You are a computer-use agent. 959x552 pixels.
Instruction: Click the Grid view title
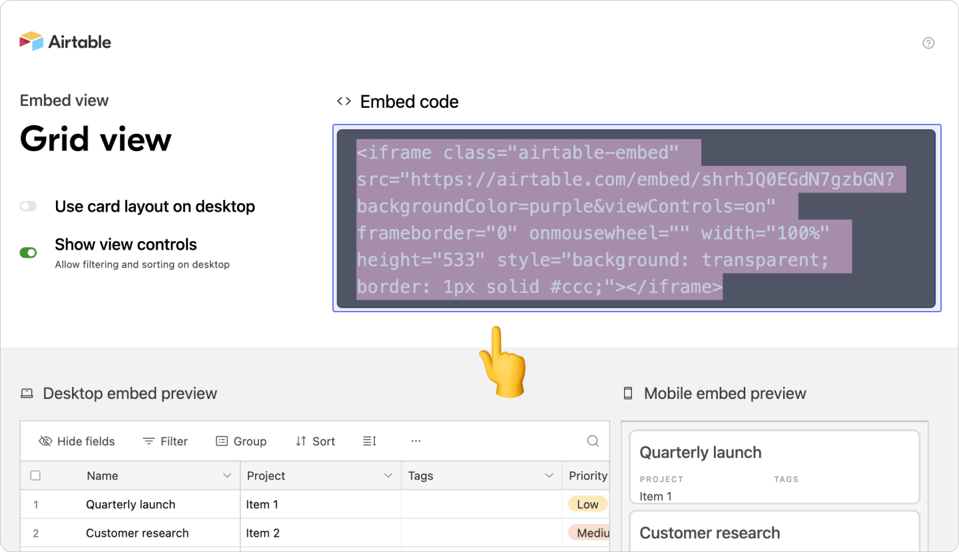96,139
